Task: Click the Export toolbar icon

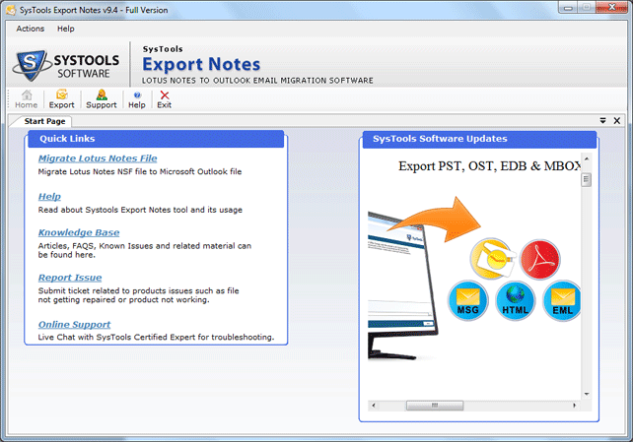Action: point(61,98)
